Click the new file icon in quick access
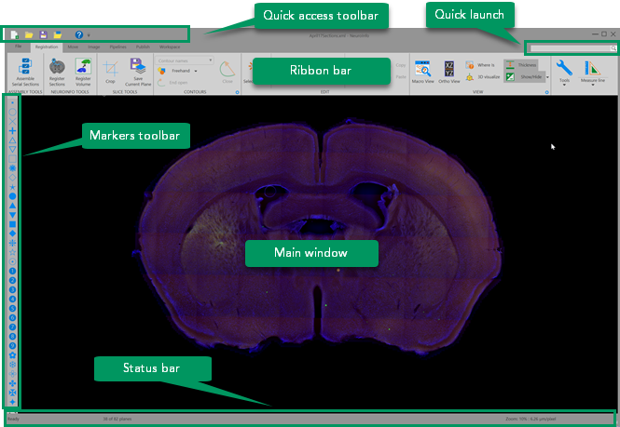Viewport: 620px width, 427px height. coord(15,34)
